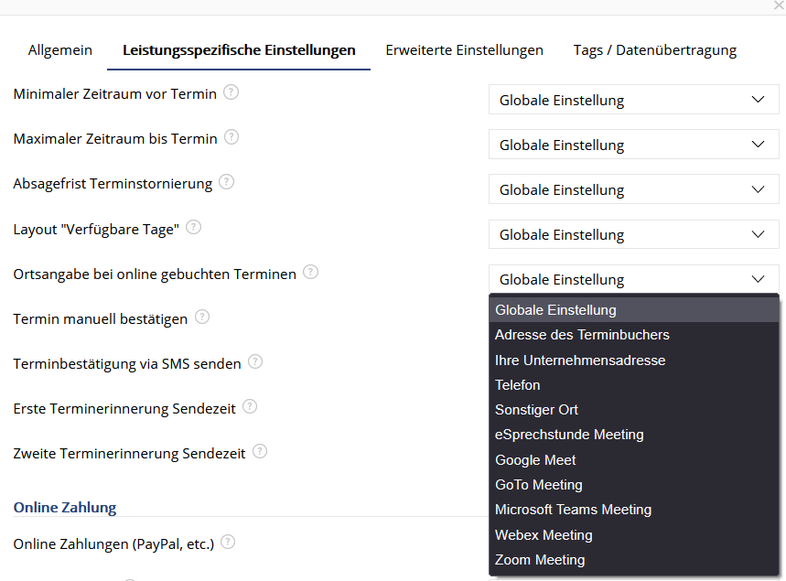The width and height of the screenshot is (786, 581).
Task: Select eSprechstunde Meeting option
Action: pos(633,435)
